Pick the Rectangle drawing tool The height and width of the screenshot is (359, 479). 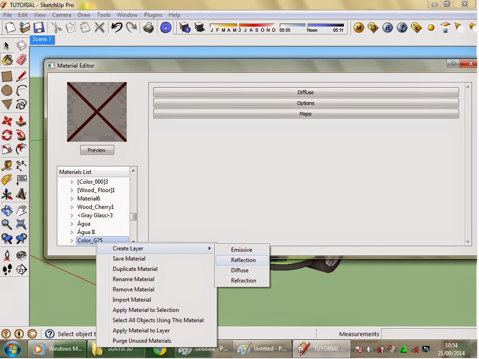pos(7,76)
